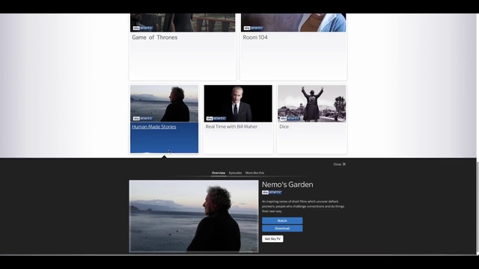This screenshot has width=479, height=269.
Task: Click the blue Watch button
Action: pyautogui.click(x=282, y=220)
